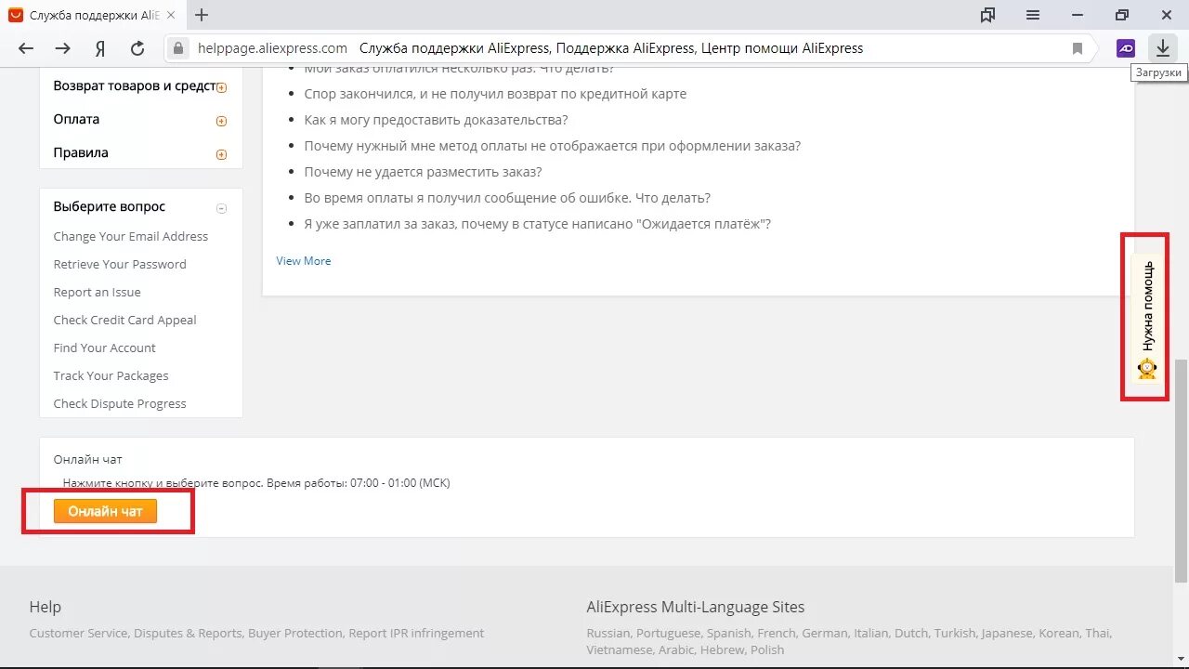Switch to the Polish language site
The width and height of the screenshot is (1189, 669).
point(767,649)
